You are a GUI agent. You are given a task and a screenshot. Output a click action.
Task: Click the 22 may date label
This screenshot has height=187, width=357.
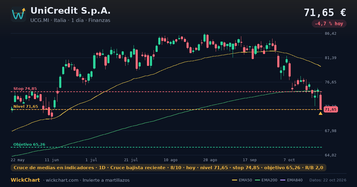[18, 160]
